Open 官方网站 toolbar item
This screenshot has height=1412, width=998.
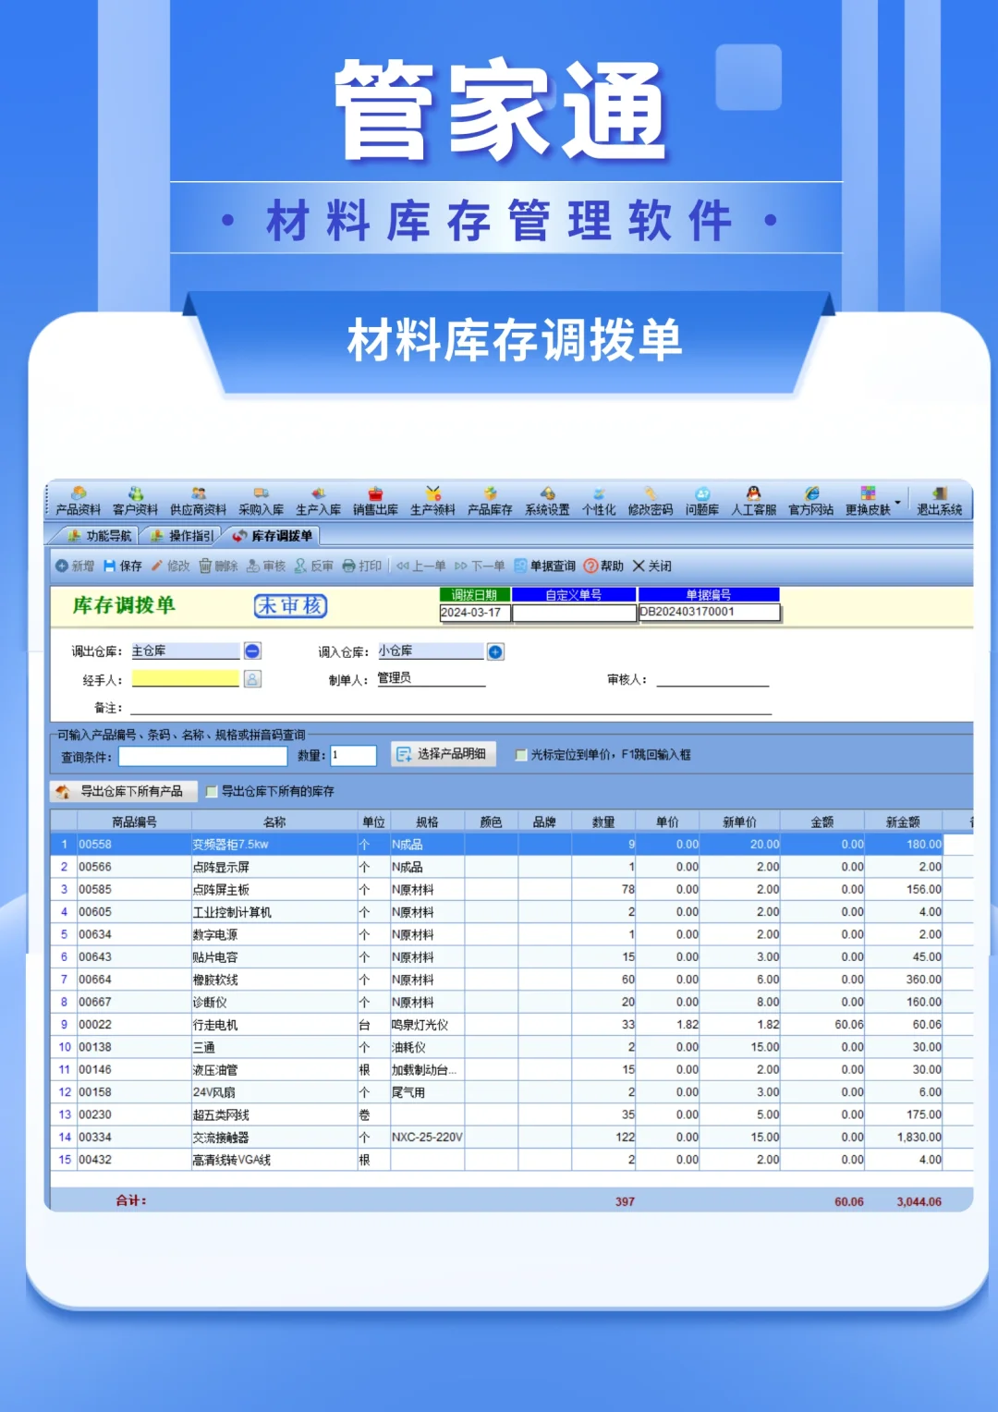[811, 501]
